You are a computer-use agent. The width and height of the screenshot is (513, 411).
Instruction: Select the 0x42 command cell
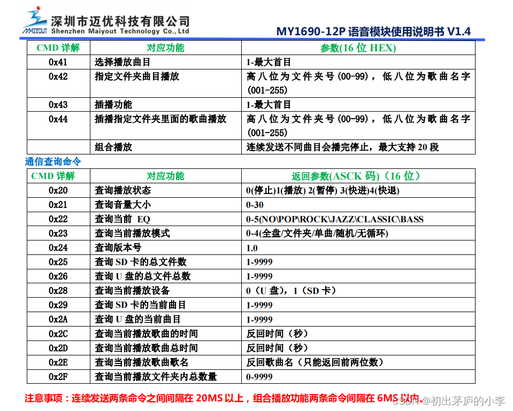coord(58,83)
